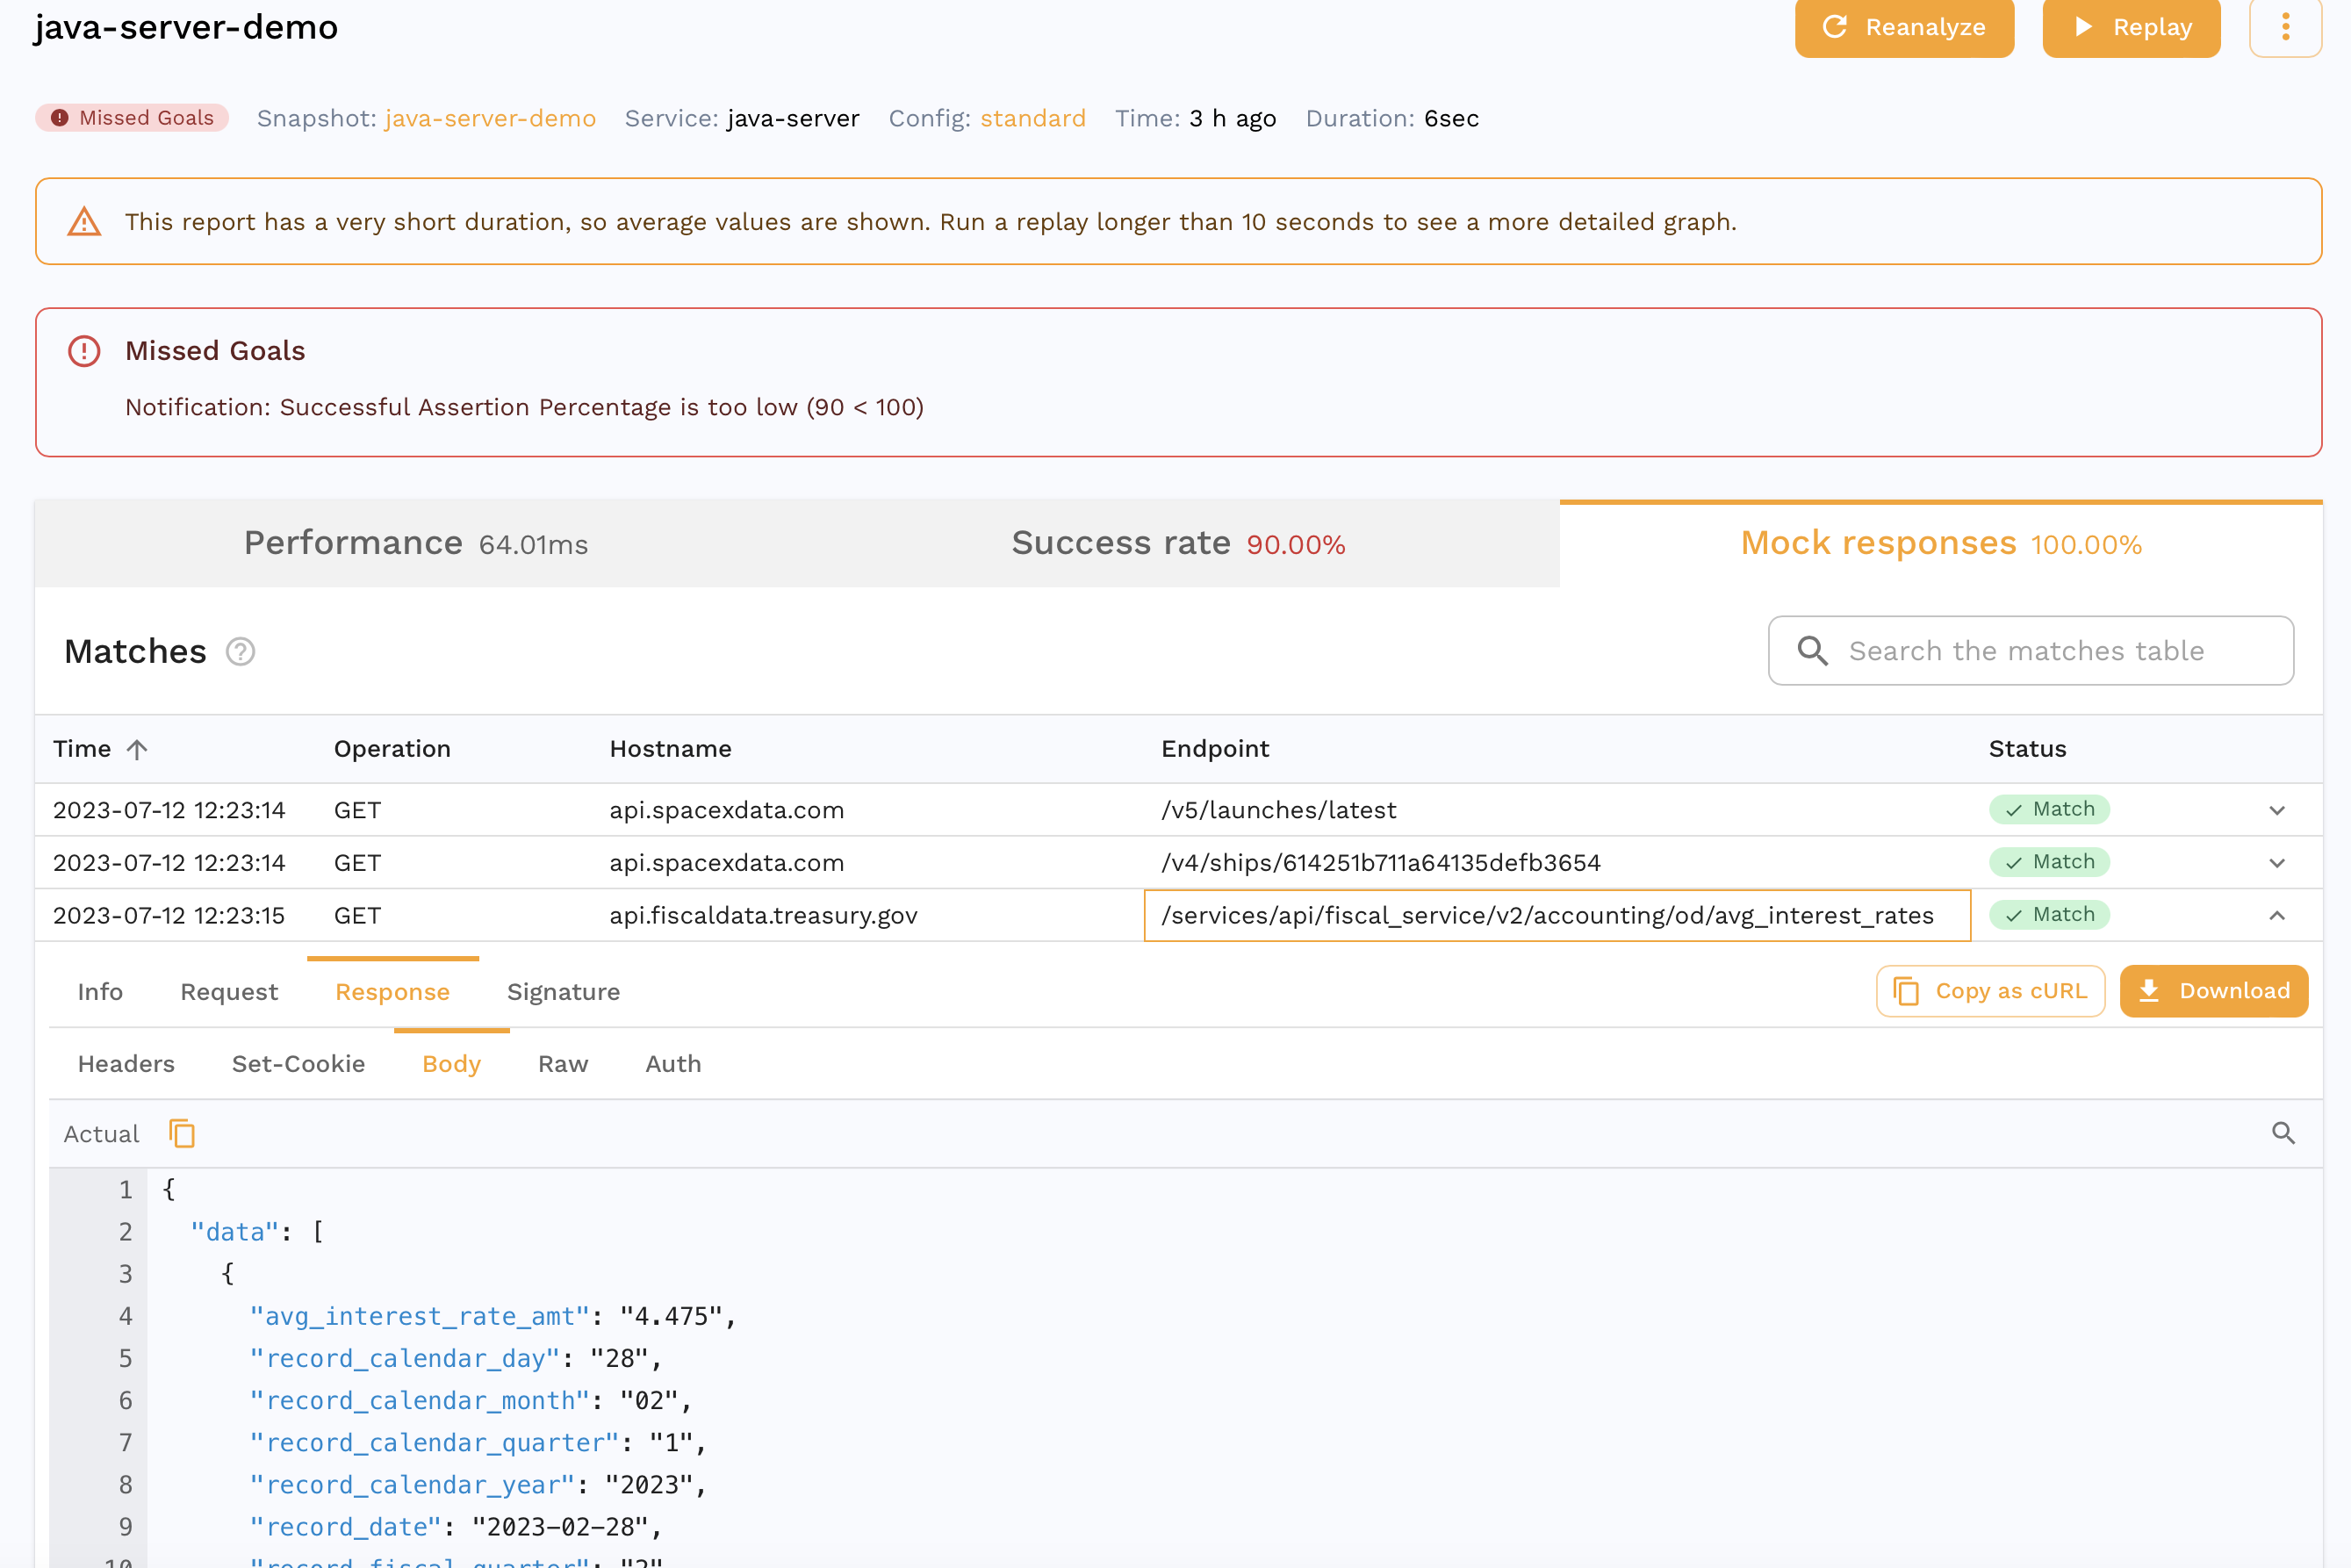Click the Missed Goals status badge
2351x1568 pixels.
click(x=132, y=118)
